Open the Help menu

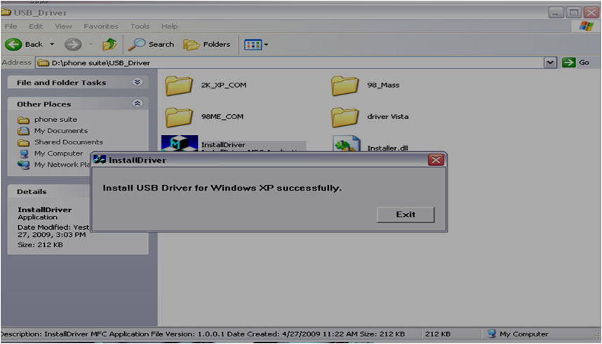[x=169, y=27]
